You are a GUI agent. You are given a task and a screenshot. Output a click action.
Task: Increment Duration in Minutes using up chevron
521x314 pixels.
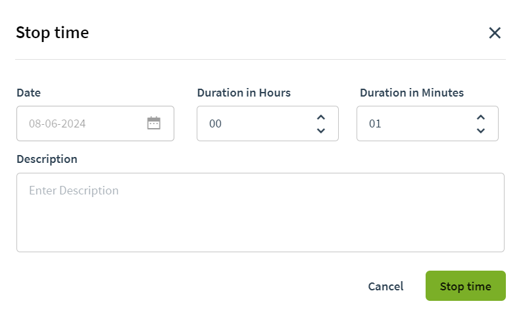point(481,118)
